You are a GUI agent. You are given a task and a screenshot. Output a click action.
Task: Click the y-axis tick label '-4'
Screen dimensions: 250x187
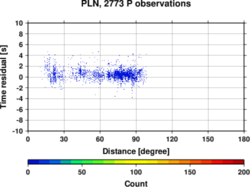tap(19, 98)
